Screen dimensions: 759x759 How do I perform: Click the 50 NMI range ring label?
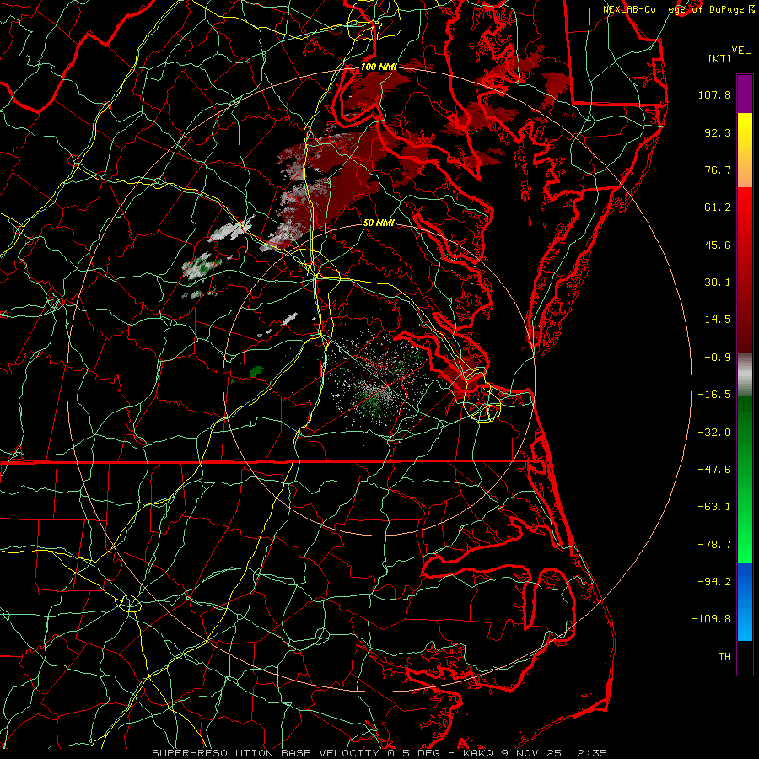379,223
